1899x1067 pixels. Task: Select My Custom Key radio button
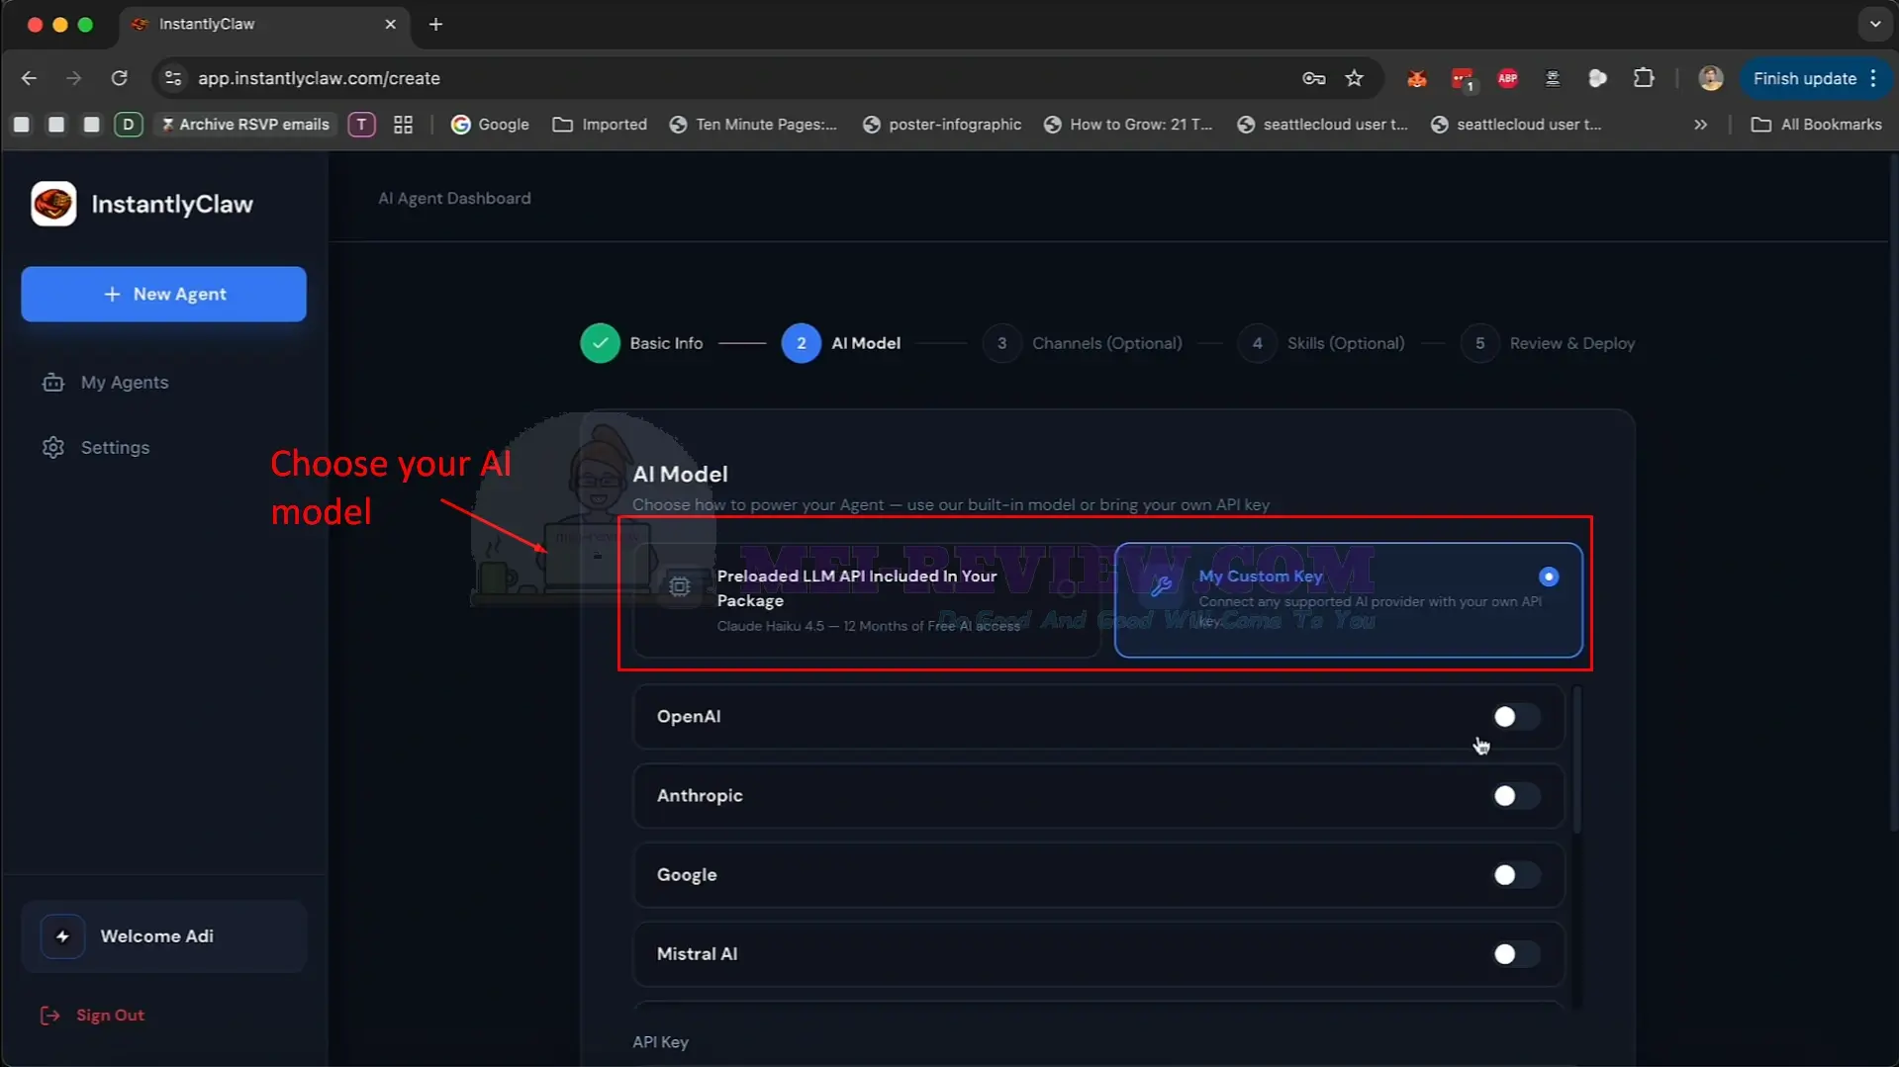(1549, 577)
